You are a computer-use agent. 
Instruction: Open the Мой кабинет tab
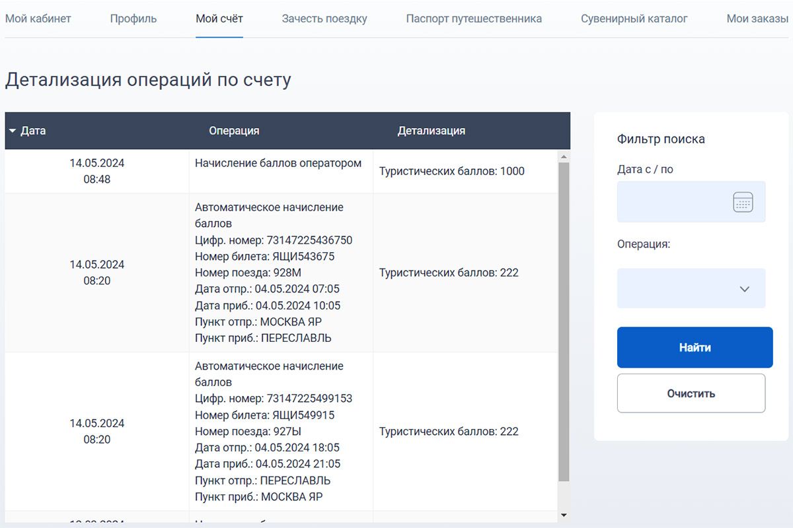[x=38, y=18]
